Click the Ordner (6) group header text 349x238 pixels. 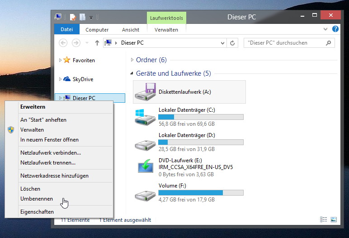151,60
